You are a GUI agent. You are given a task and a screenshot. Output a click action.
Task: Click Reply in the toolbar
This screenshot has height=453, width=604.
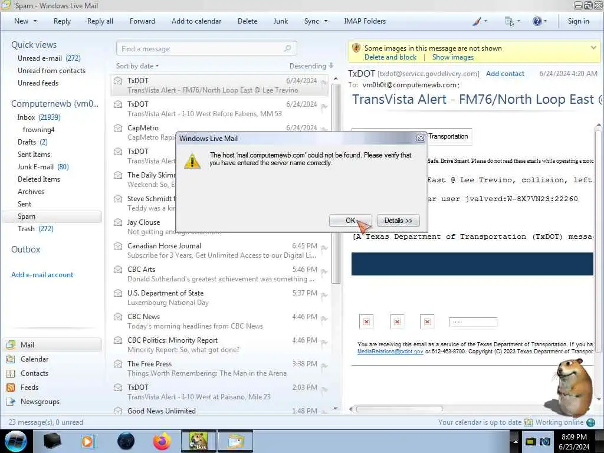pyautogui.click(x=62, y=21)
